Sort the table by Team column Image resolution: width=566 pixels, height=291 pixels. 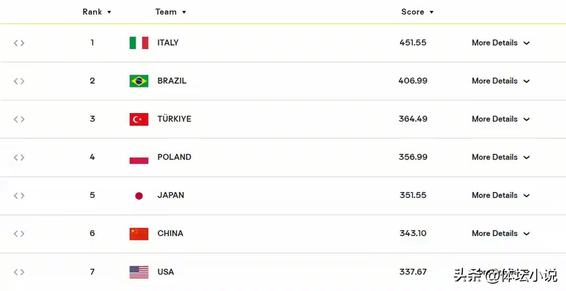pos(170,12)
